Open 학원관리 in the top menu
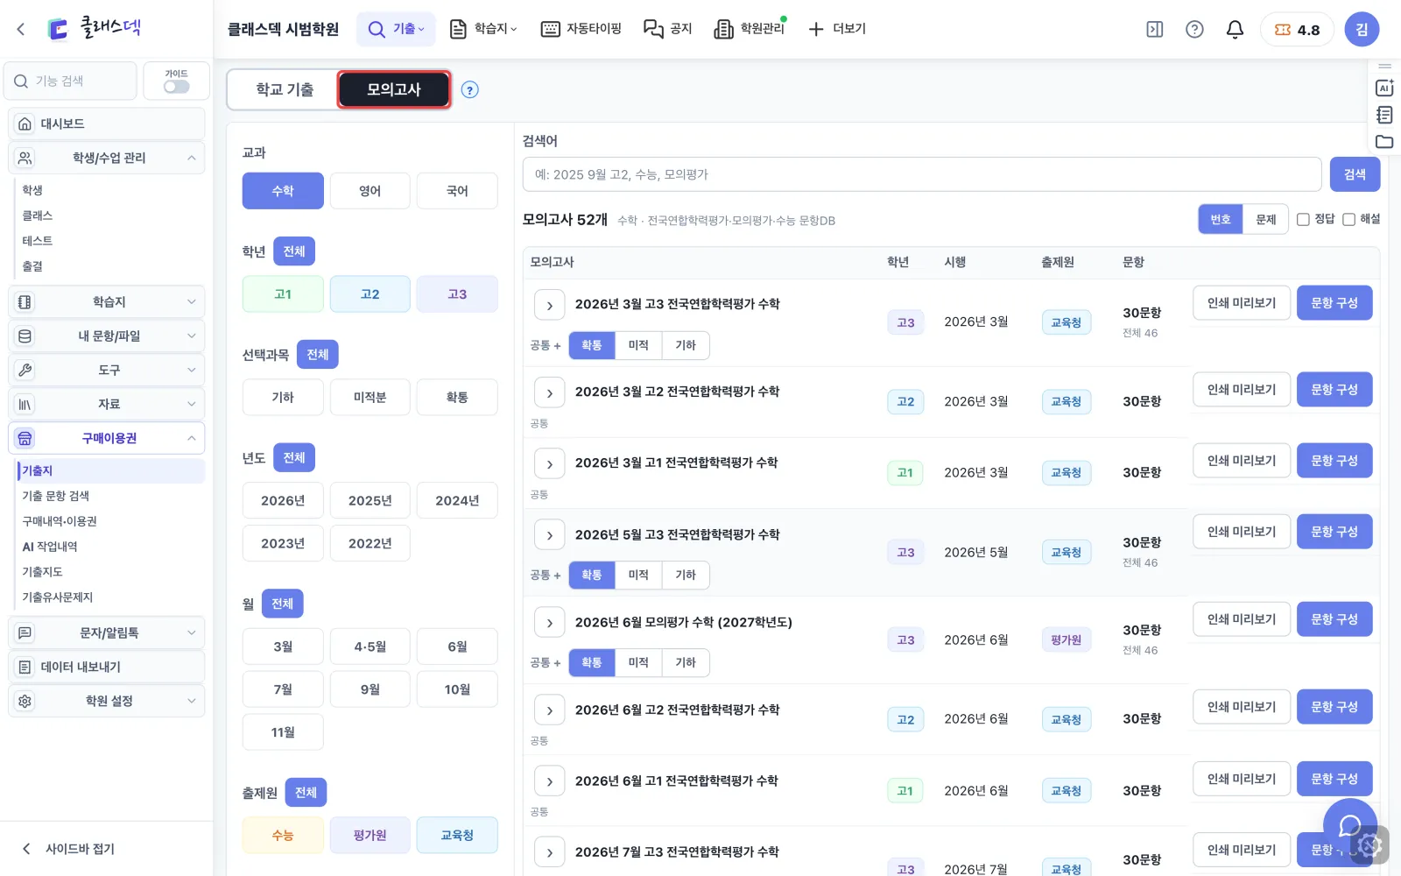 coord(750,29)
